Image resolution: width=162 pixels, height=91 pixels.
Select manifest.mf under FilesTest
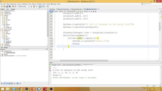point(8,28)
